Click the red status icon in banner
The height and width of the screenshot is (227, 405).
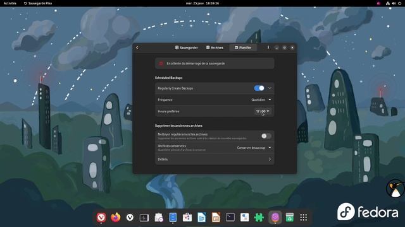click(161, 63)
